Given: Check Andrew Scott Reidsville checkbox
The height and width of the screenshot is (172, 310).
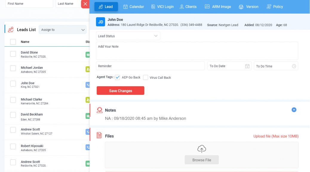Looking at the screenshot, I should tap(13, 162).
